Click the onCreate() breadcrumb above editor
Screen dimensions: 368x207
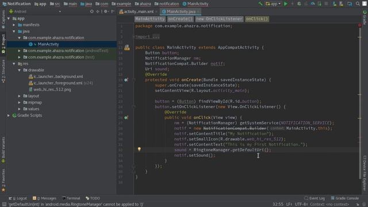tap(180, 19)
